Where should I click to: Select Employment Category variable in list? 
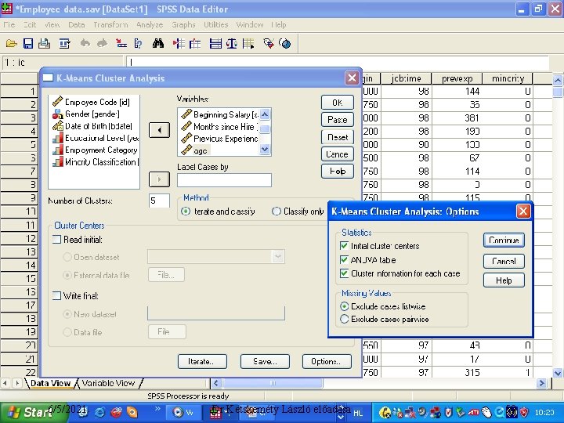[94, 150]
